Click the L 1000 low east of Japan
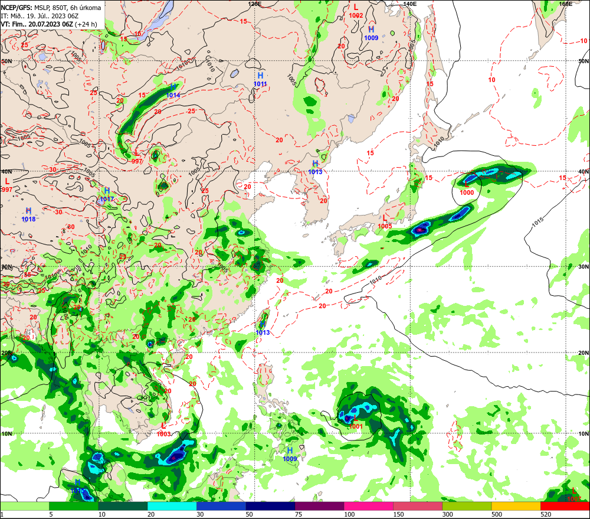Screen dimensions: 590x519 pos(467,189)
